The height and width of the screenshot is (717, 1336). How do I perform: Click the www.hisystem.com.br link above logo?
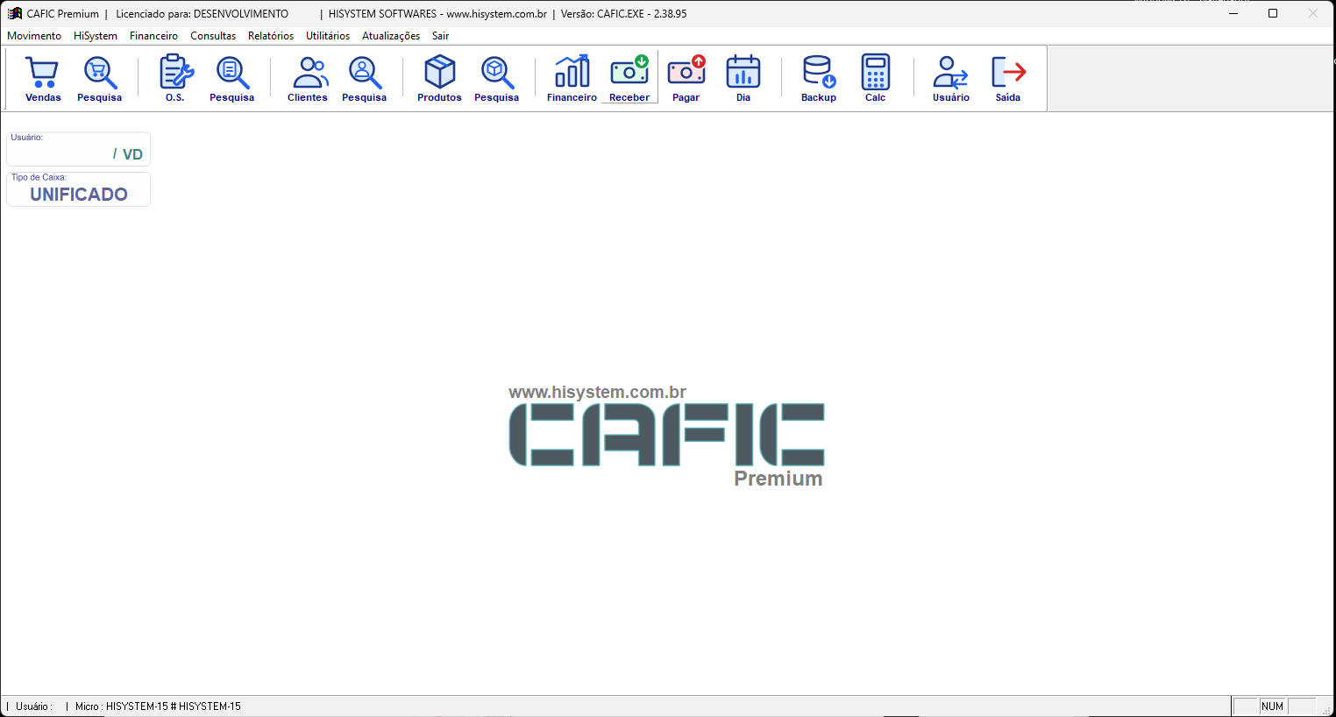[597, 392]
